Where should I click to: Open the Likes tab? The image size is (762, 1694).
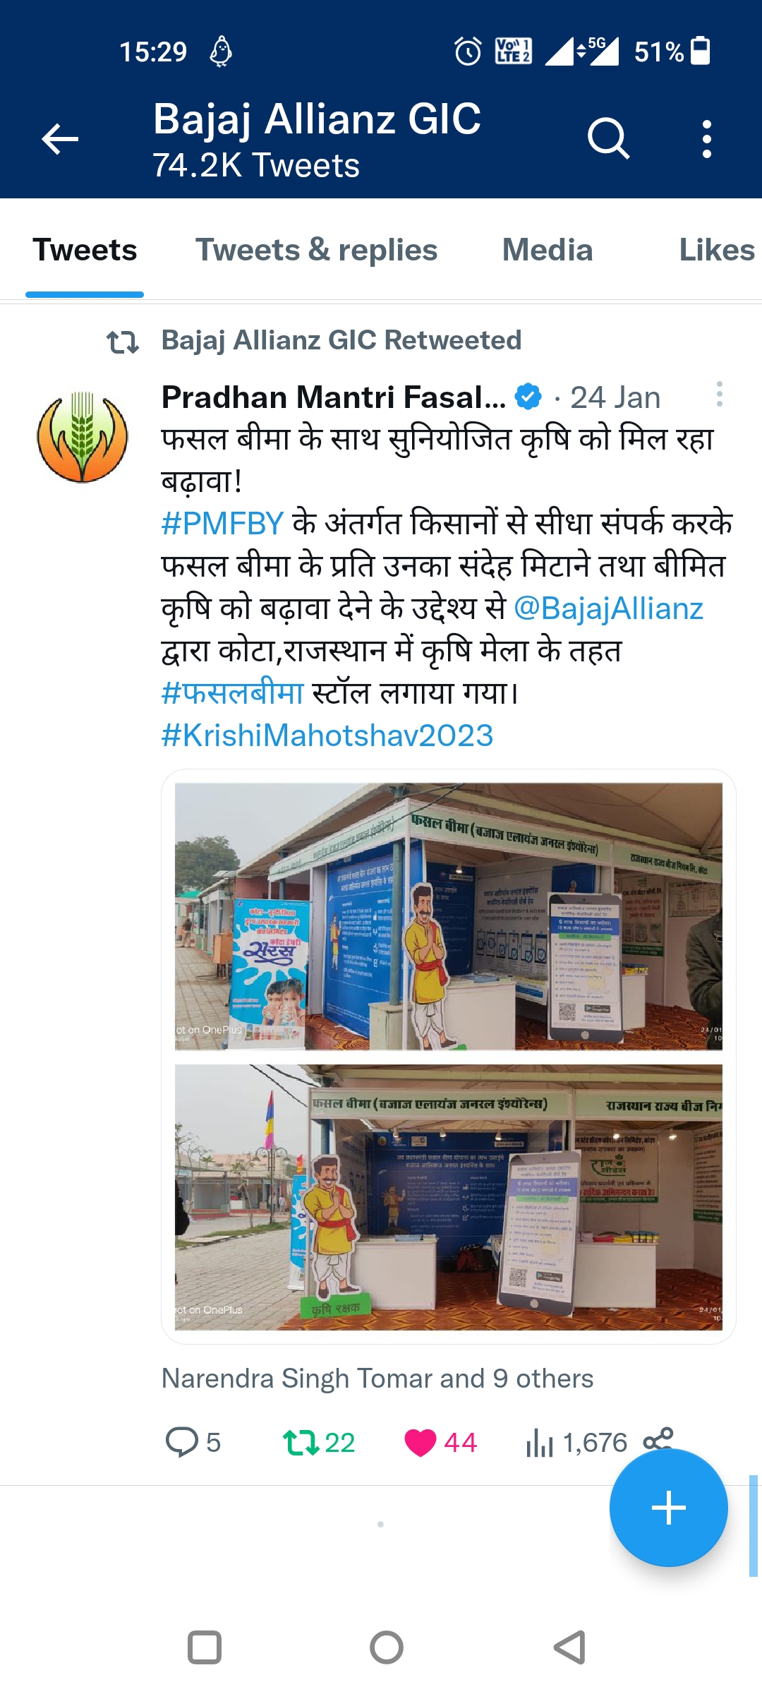[717, 250]
